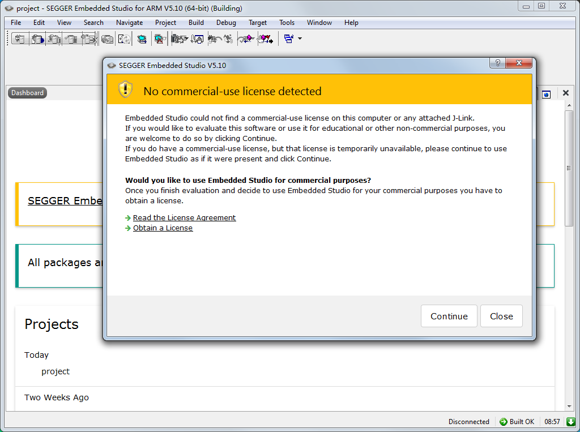580x432 pixels.
Task: Click the green Built OK status icon
Action: (503, 422)
